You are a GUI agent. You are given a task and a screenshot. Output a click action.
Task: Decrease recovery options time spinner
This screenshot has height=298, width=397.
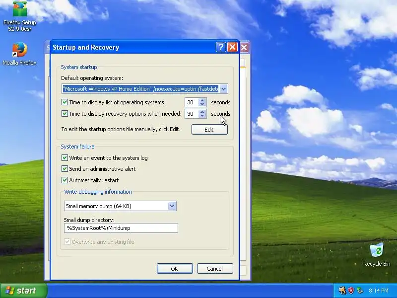tap(202, 116)
